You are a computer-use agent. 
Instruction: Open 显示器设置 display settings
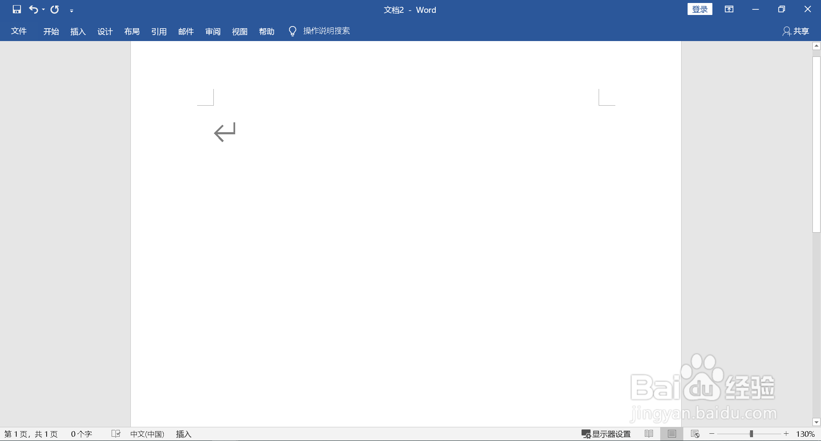606,434
